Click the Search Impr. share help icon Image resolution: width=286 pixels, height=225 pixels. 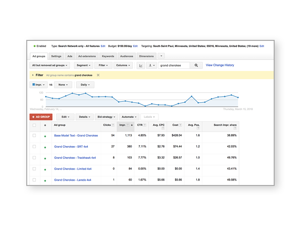point(235,128)
